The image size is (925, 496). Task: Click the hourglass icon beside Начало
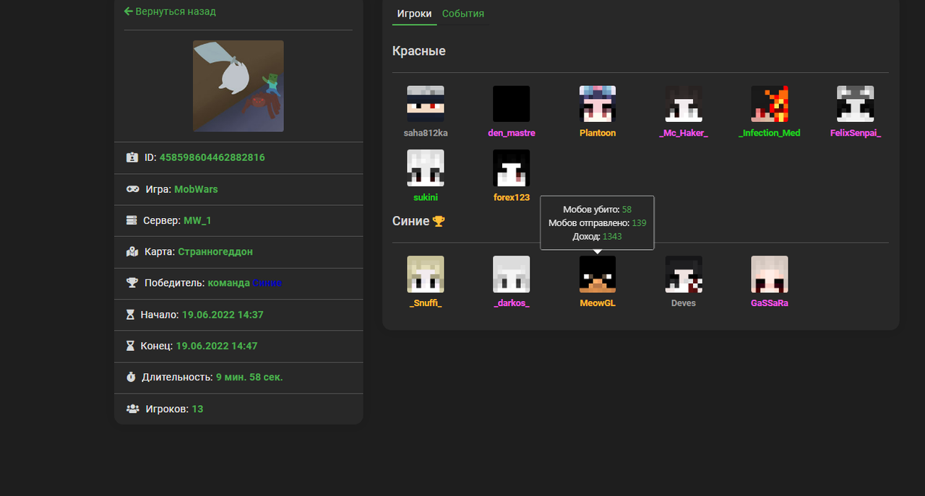131,315
